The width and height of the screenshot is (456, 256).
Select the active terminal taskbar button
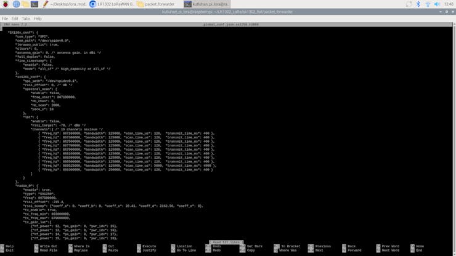point(206,4)
